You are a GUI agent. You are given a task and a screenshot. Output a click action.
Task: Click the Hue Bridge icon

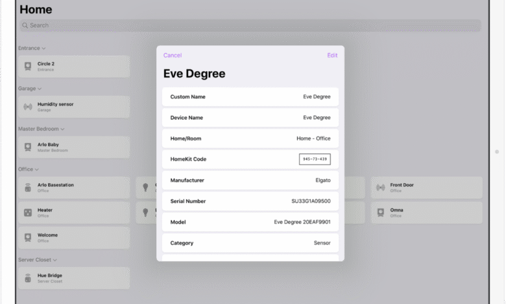click(x=28, y=278)
